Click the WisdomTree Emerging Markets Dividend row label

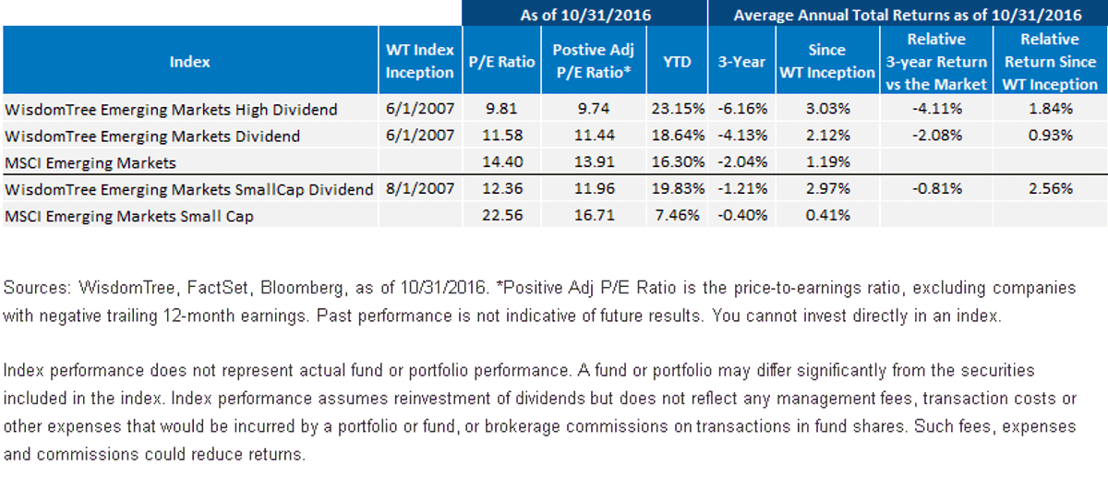(152, 136)
